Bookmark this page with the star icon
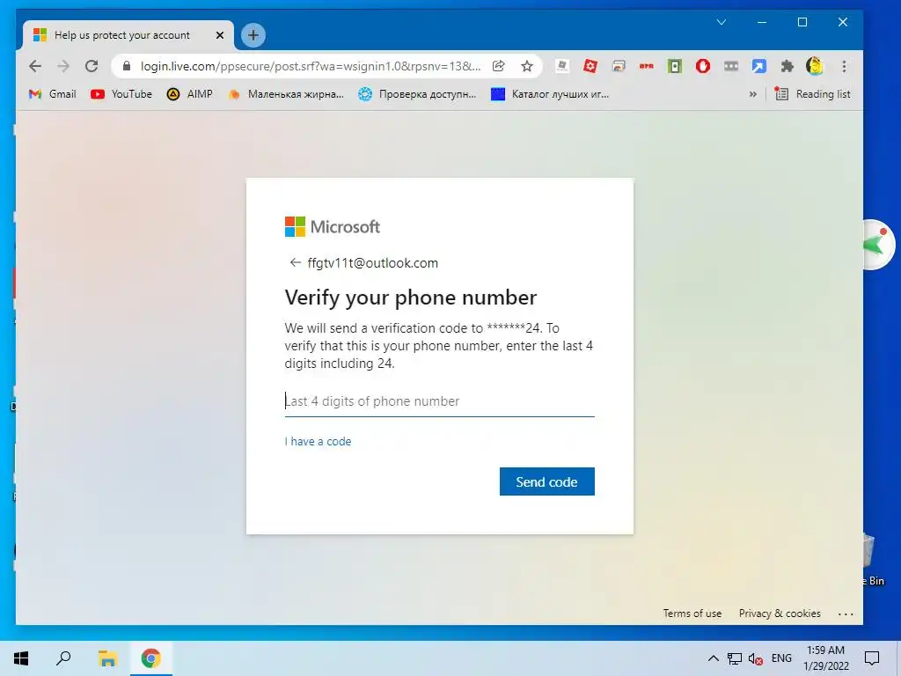This screenshot has width=901, height=676. (527, 66)
